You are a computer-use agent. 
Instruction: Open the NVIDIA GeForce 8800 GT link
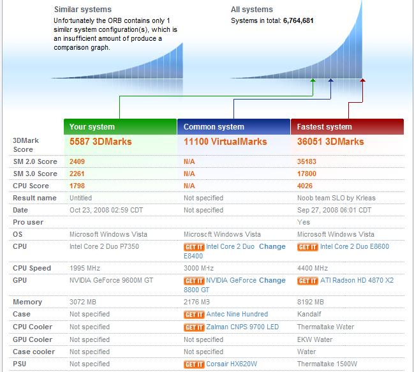tap(231, 280)
